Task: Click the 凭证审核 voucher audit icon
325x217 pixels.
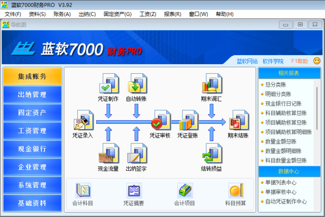Action: coord(160,120)
